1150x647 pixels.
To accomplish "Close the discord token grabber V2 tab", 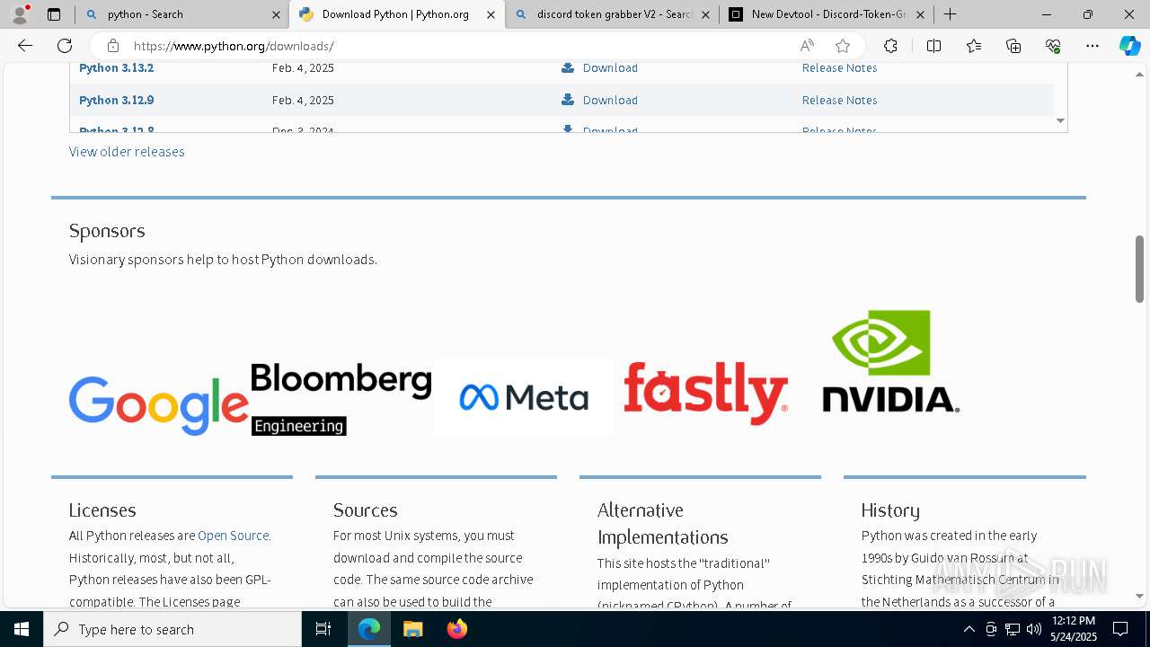I will coord(705,14).
